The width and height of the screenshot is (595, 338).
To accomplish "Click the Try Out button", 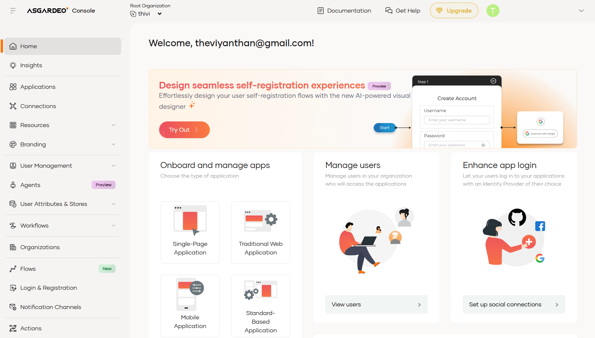I will [184, 130].
